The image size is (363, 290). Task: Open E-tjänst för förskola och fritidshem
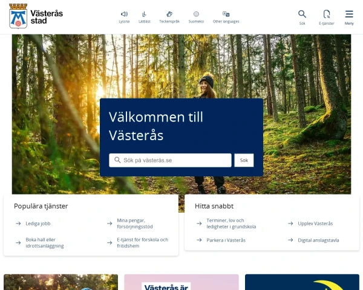click(x=142, y=243)
